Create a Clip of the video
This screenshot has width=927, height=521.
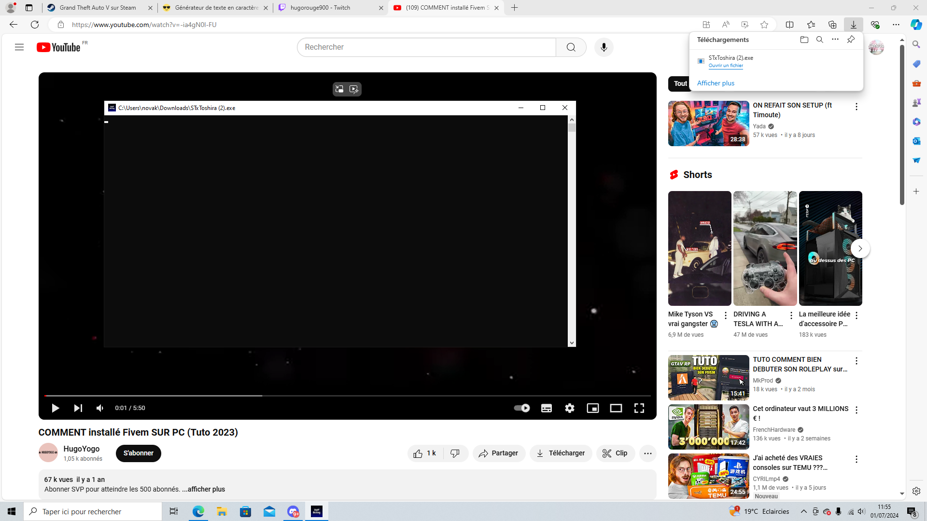[616, 453]
